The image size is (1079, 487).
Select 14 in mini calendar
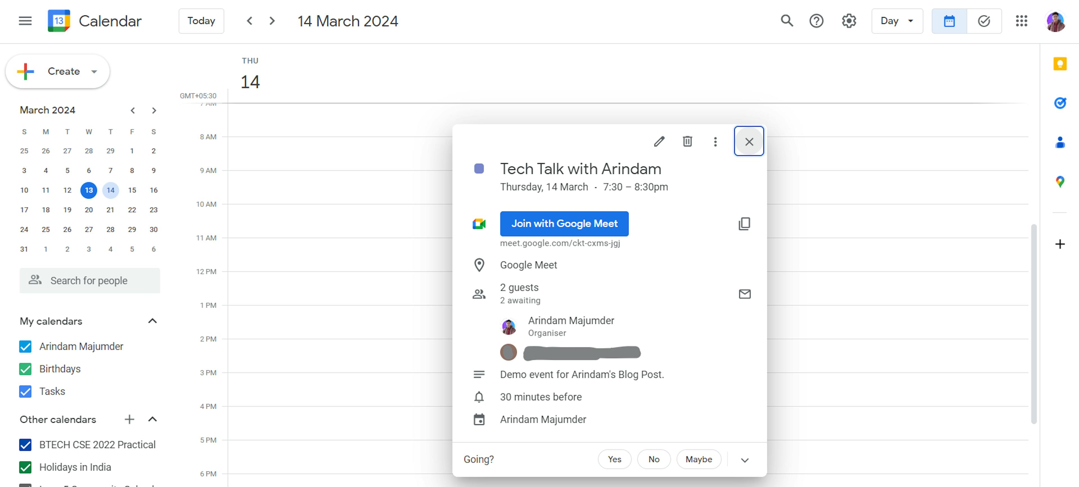pyautogui.click(x=111, y=190)
